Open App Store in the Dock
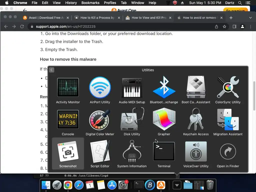Image resolution: width=256 pixels, height=192 pixels. click(x=112, y=185)
